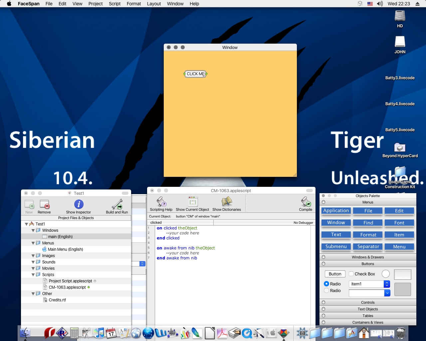
Task: Open the Project menu in menu bar
Action: point(96,4)
